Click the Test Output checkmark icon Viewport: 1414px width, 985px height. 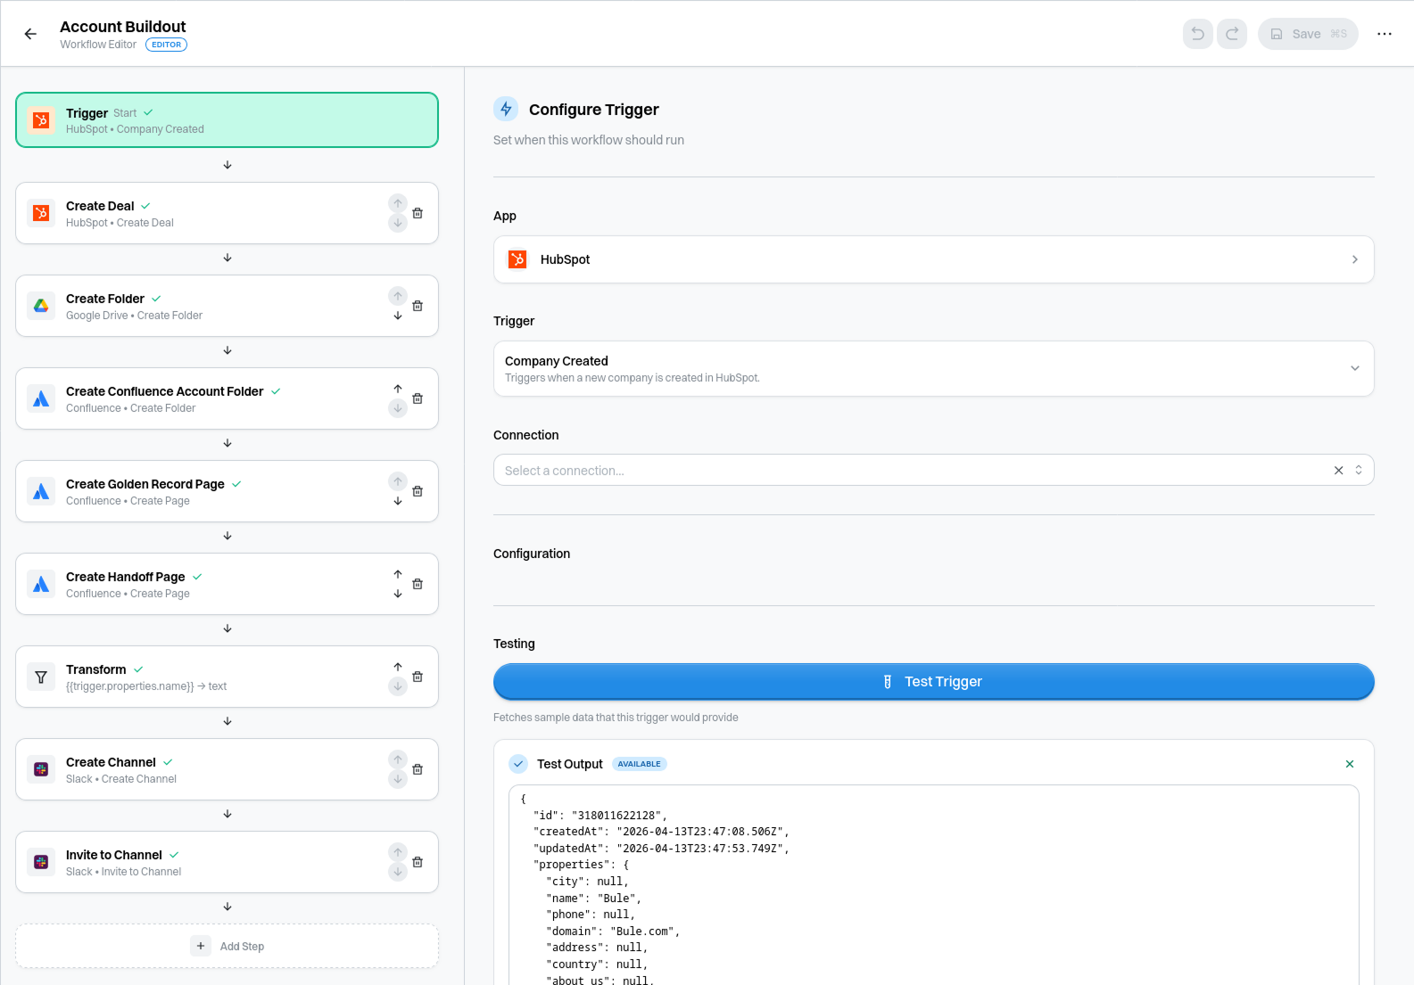pos(518,764)
